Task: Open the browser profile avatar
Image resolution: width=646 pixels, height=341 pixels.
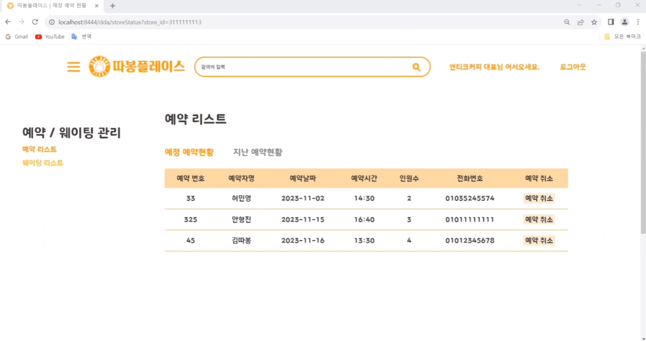Action: pos(624,22)
